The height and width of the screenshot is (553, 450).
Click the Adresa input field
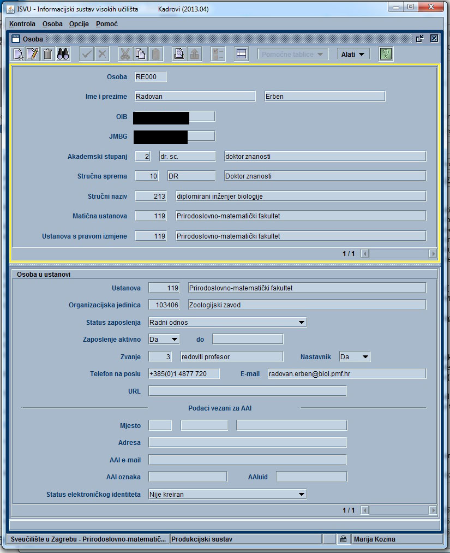pos(248,442)
